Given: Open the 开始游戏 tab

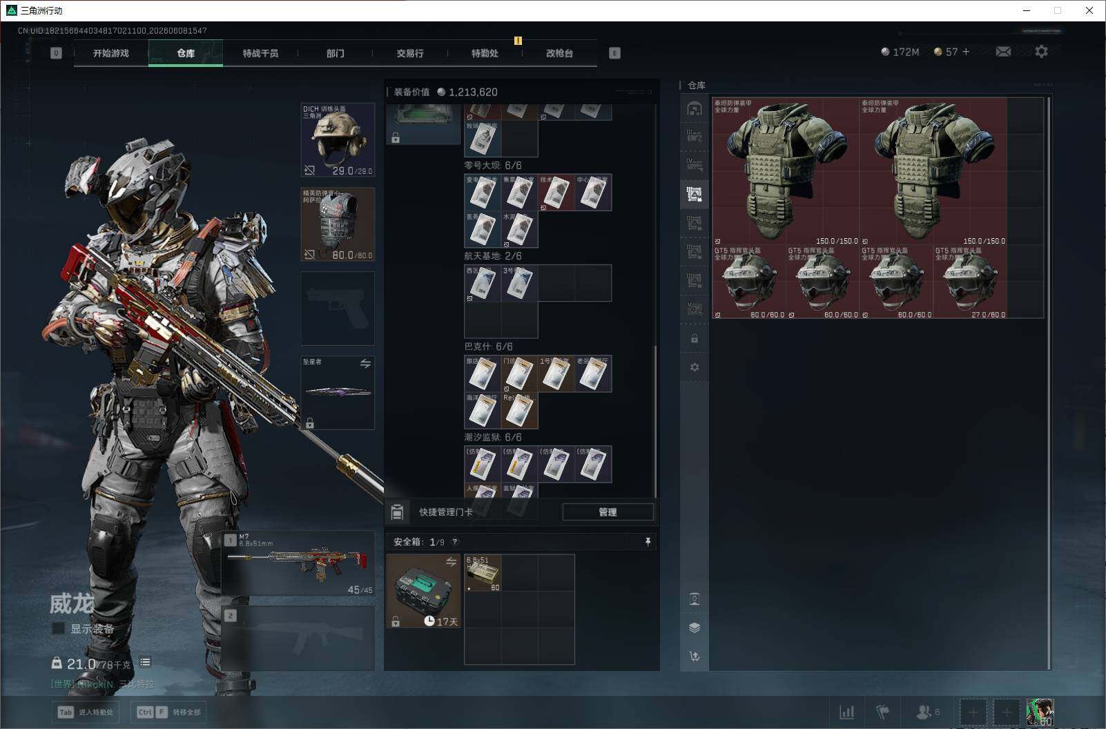Looking at the screenshot, I should click(x=110, y=53).
